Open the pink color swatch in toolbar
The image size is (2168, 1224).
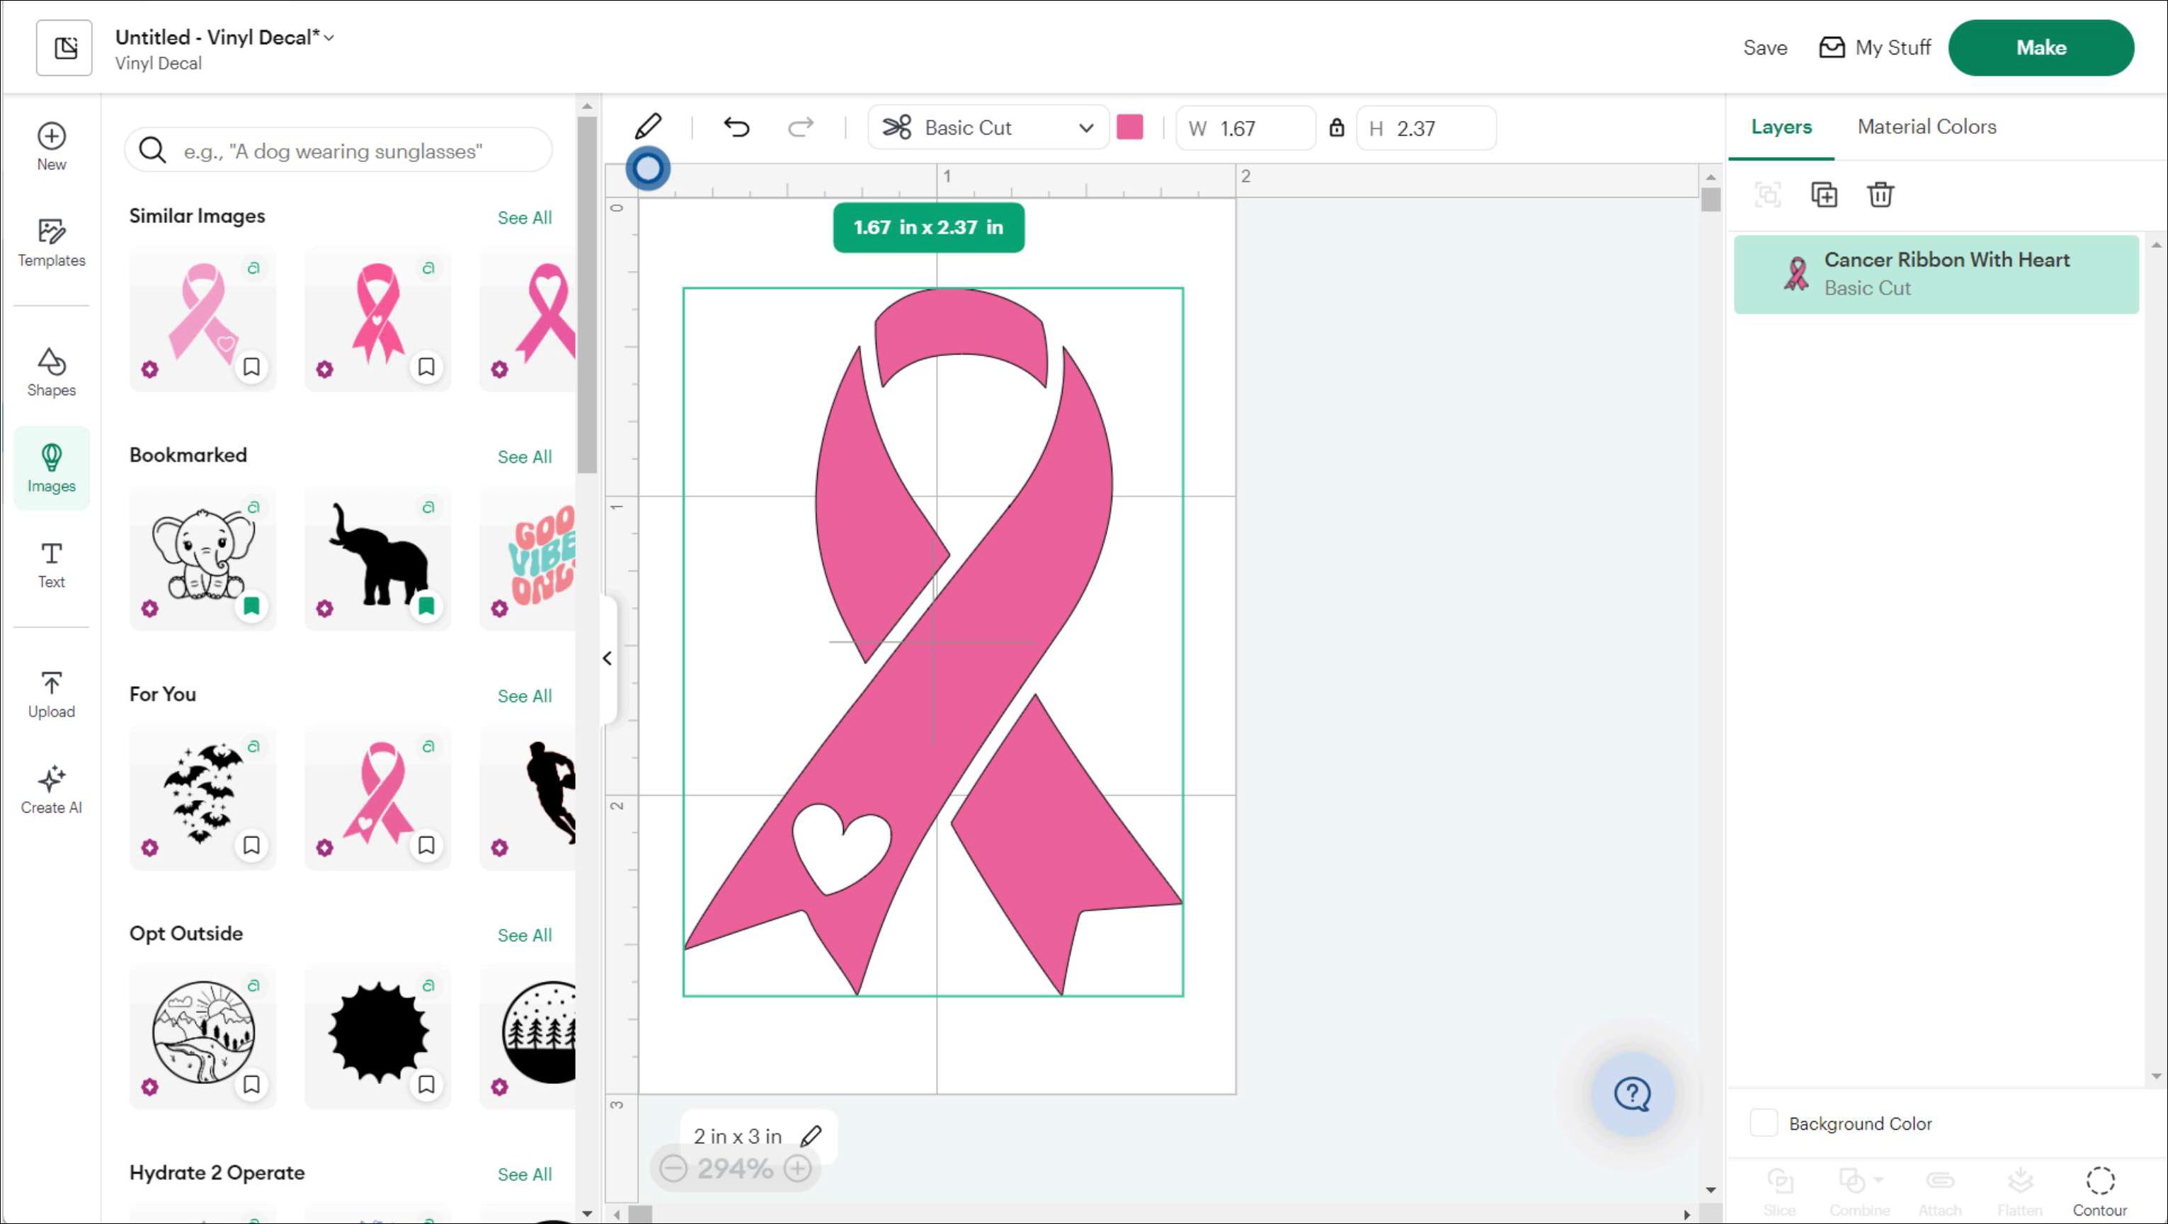1130,127
